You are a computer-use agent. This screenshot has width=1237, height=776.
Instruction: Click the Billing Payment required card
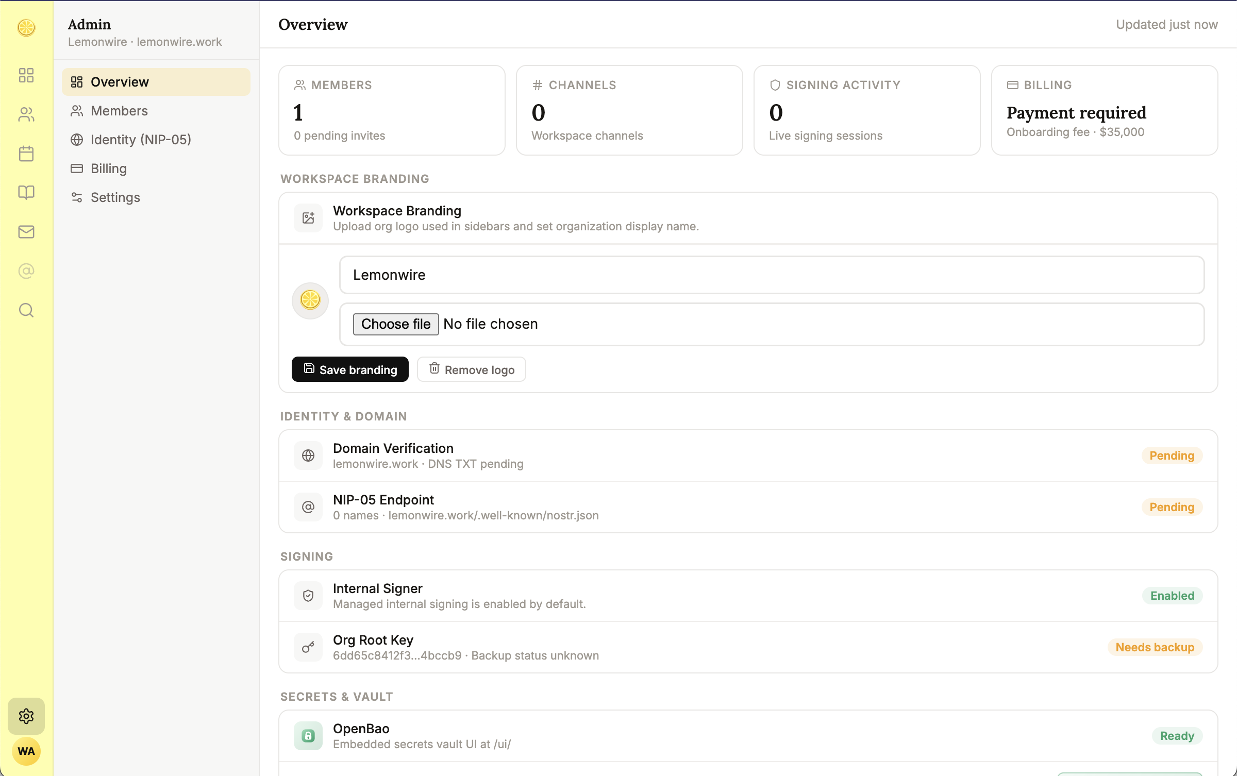tap(1105, 110)
